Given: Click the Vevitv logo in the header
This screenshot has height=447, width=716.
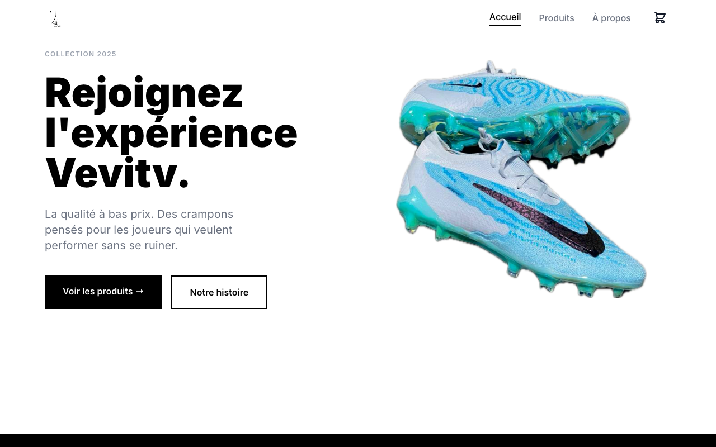Looking at the screenshot, I should [x=55, y=18].
